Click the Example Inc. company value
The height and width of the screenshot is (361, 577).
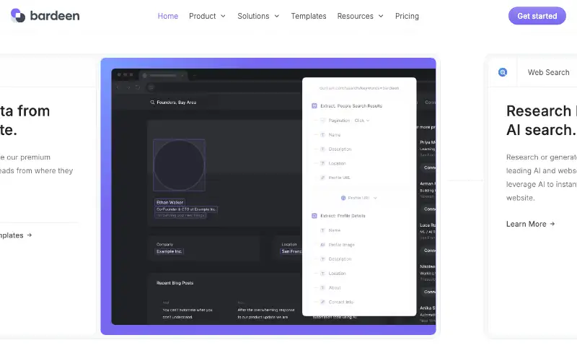pos(169,251)
